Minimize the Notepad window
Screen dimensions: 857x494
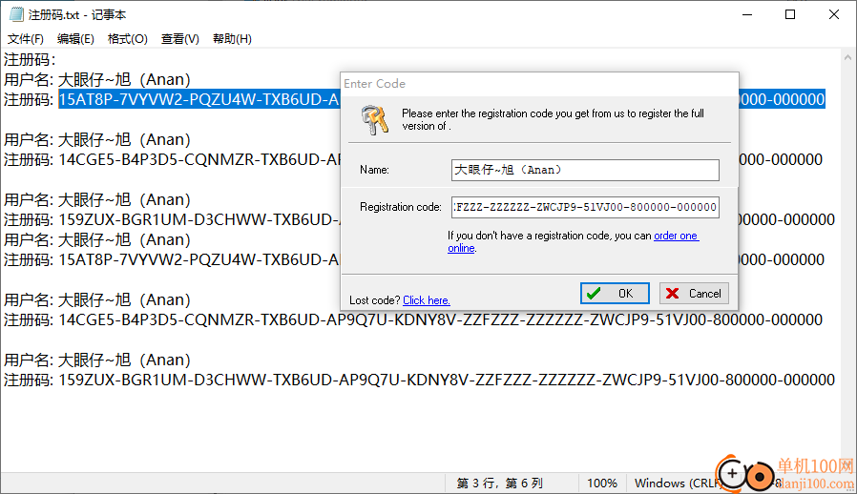pyautogui.click(x=747, y=14)
